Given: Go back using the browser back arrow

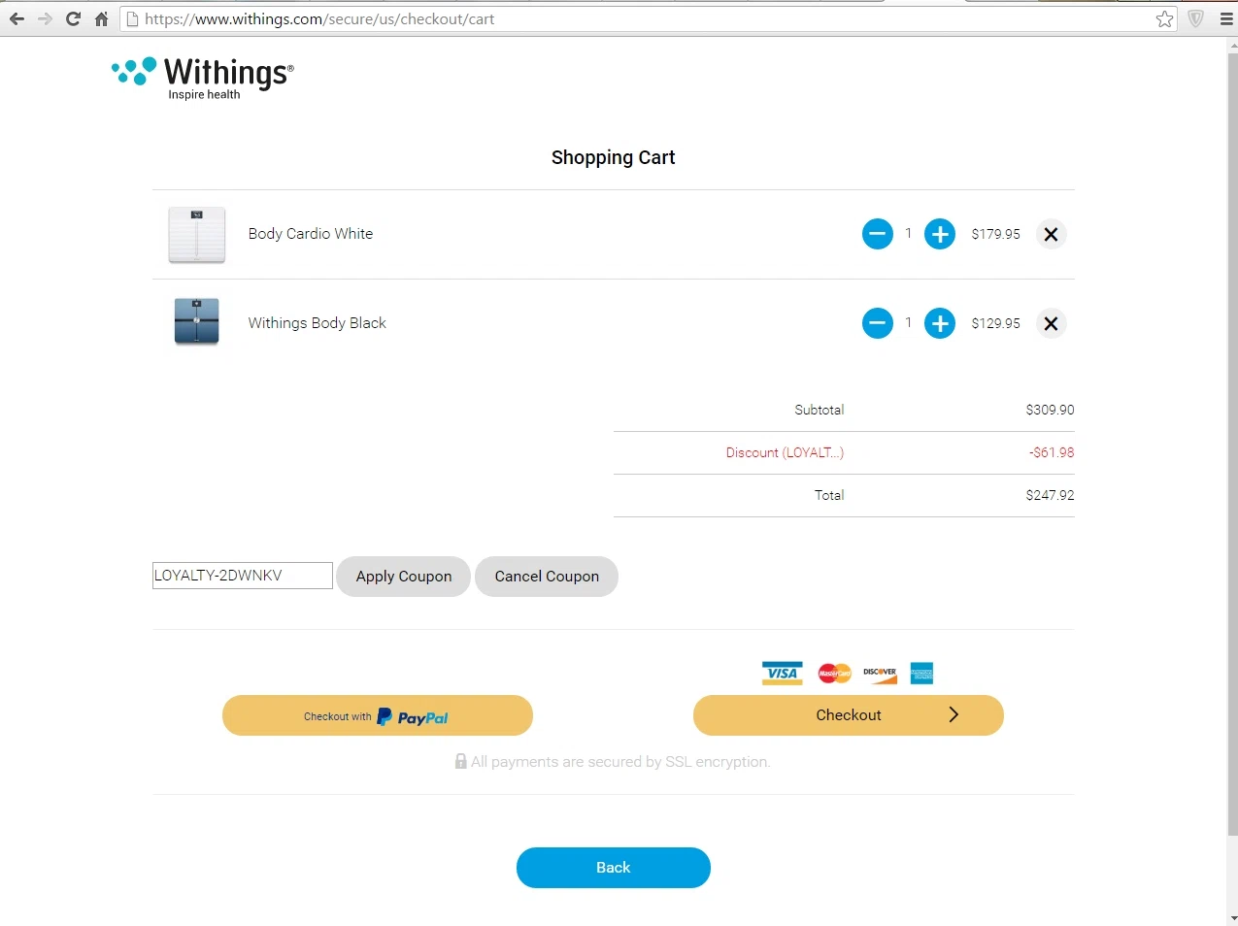Looking at the screenshot, I should pyautogui.click(x=17, y=18).
